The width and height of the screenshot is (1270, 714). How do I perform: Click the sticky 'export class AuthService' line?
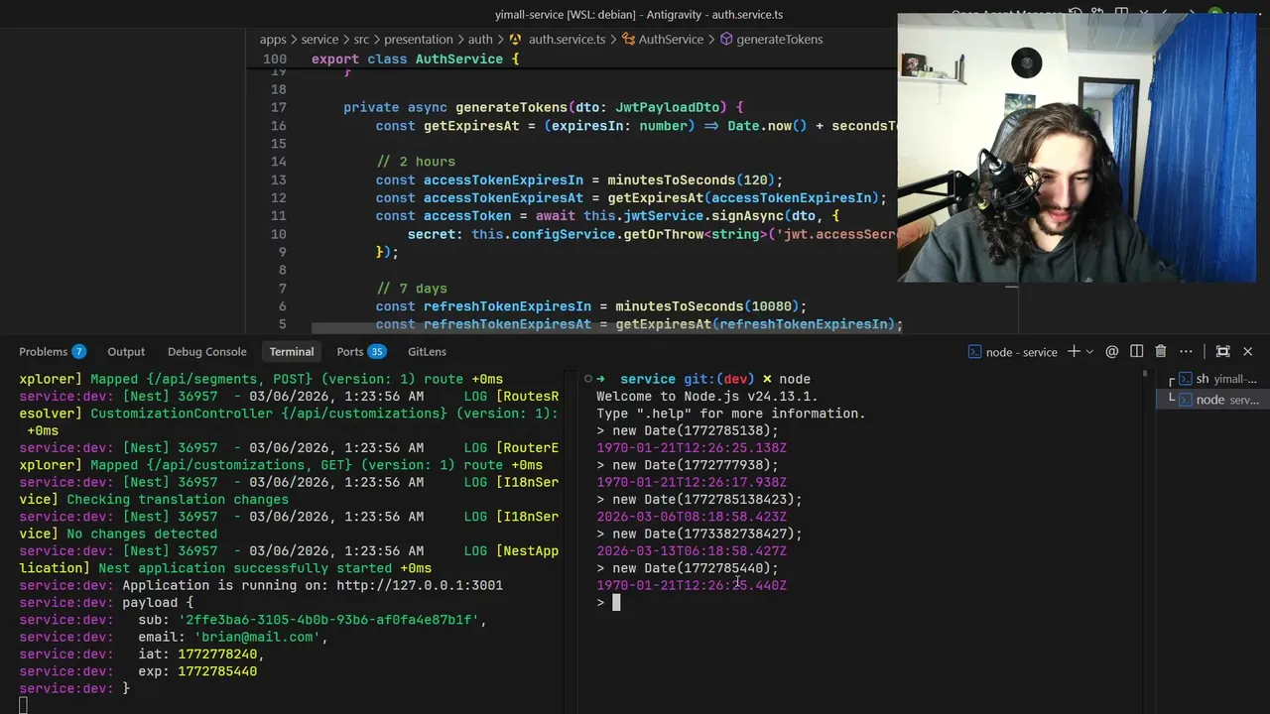tap(416, 59)
